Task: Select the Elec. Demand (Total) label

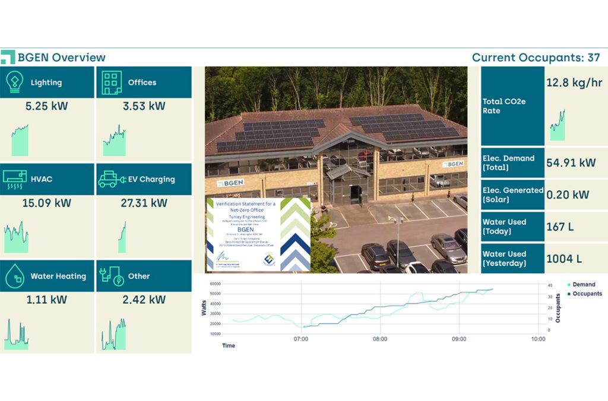Action: point(508,163)
